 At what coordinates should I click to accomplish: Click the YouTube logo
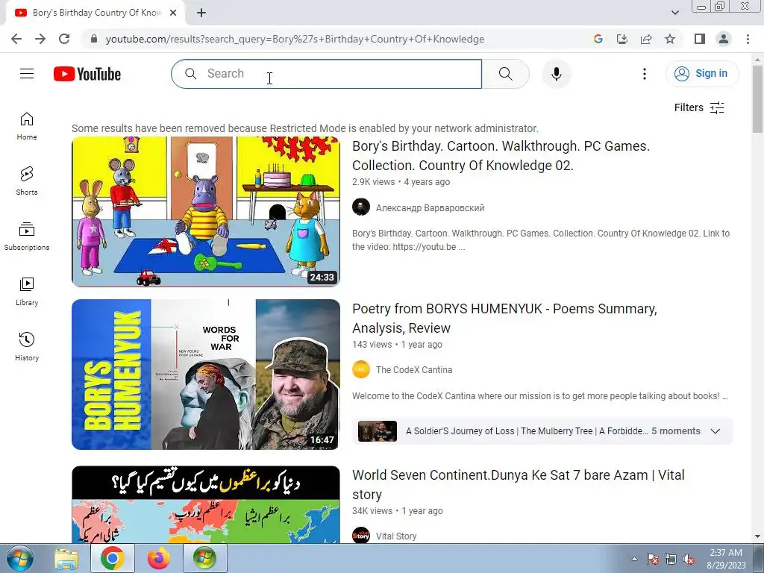[x=87, y=74]
